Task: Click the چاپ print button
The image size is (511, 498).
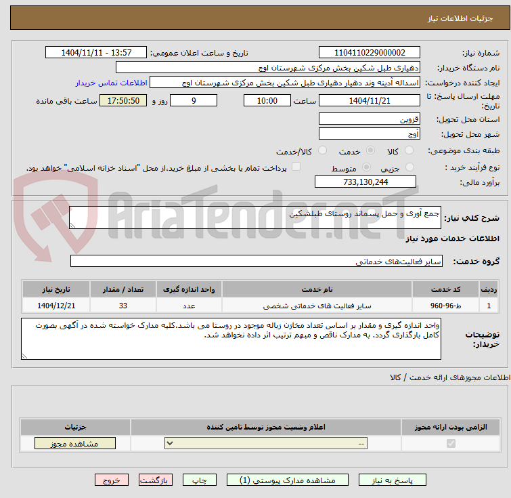Action: [200, 480]
